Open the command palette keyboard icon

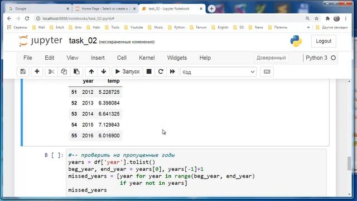(267, 72)
